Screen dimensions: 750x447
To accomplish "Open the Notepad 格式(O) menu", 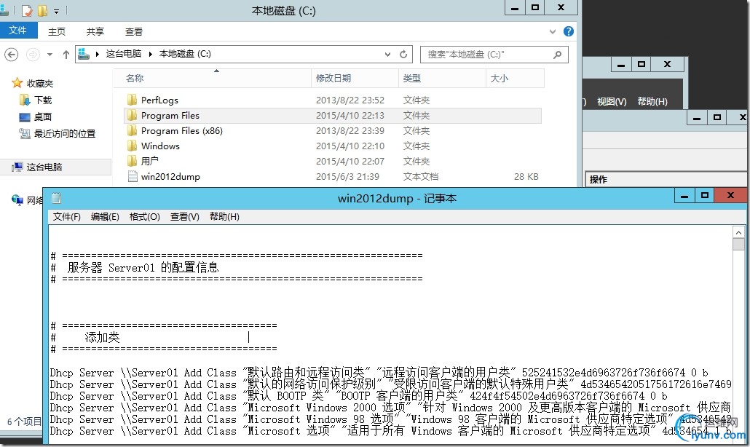I will tap(144, 216).
